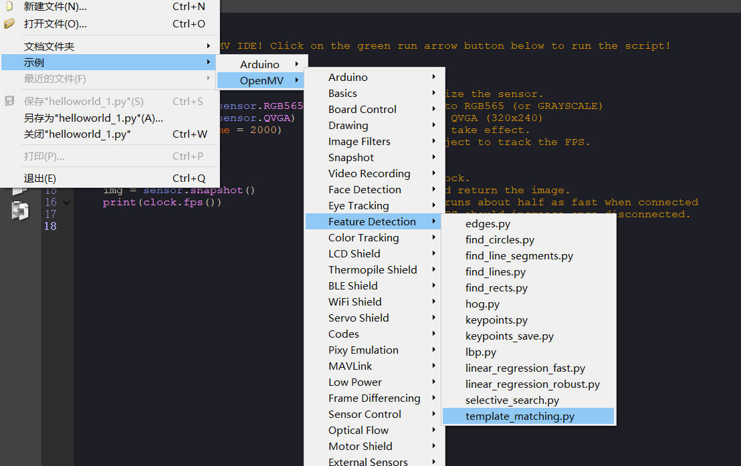This screenshot has width=741, height=466.
Task: Open the Color Tracking submenu
Action: coord(373,238)
